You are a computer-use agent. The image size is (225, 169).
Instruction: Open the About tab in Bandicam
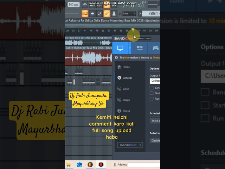pyautogui.click(x=130, y=111)
